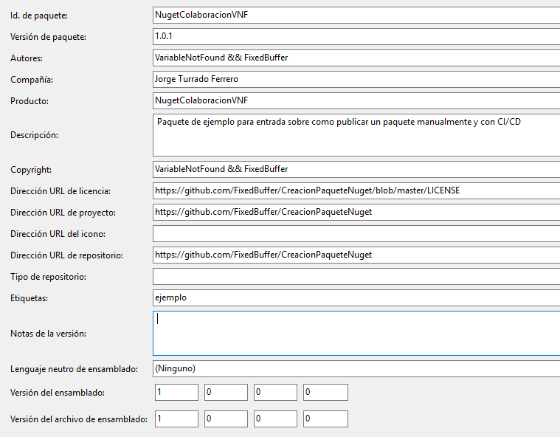
Task: Click the Compañía input field
Action: 356,79
